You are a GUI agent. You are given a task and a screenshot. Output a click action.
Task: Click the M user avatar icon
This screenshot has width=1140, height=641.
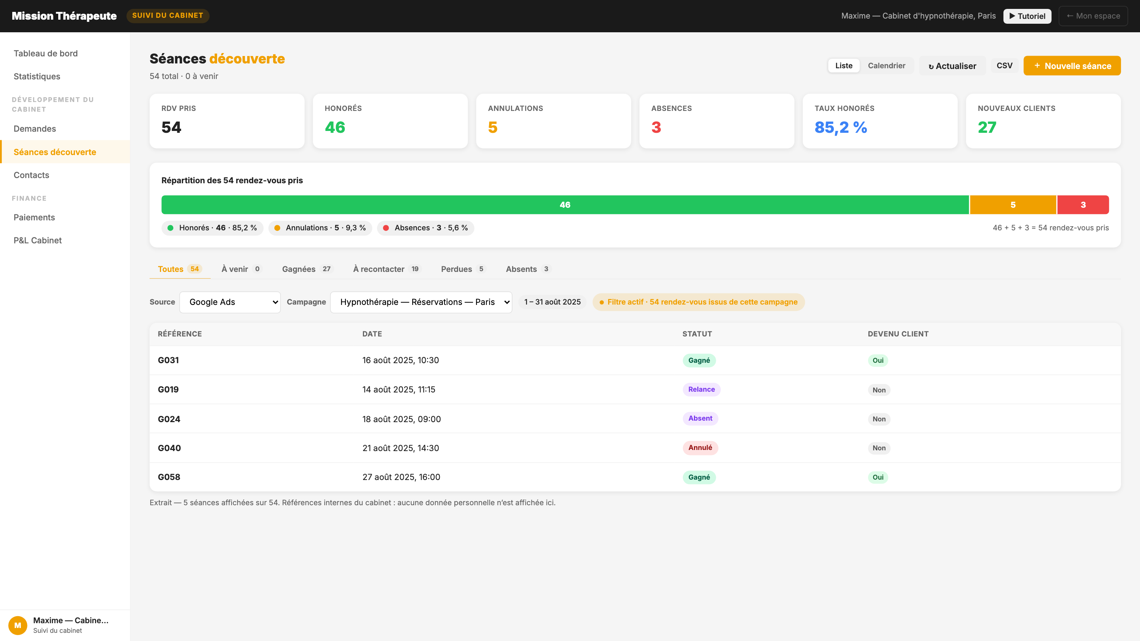click(x=18, y=625)
